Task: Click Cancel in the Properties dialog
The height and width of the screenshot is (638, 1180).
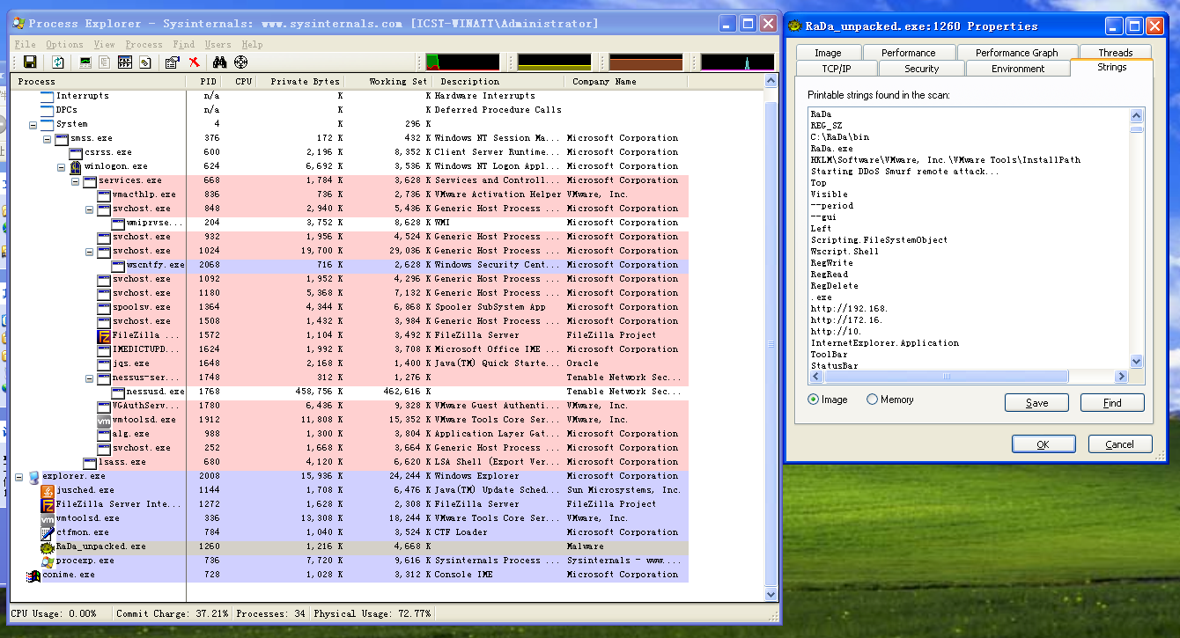Action: point(1120,444)
